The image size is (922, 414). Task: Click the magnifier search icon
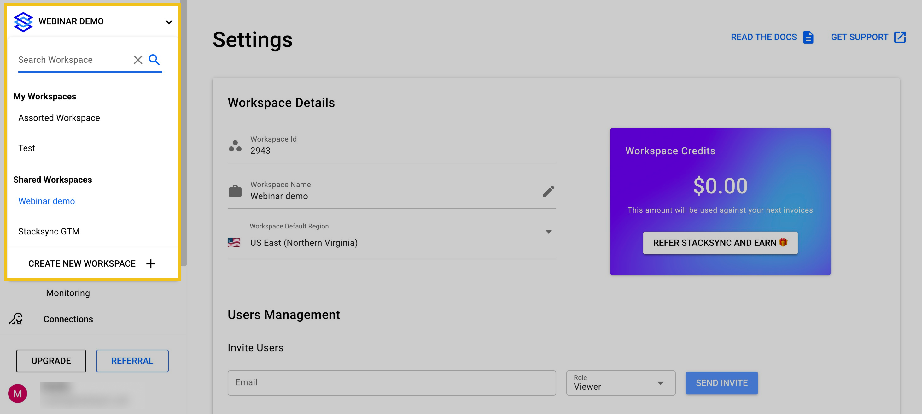click(x=154, y=59)
